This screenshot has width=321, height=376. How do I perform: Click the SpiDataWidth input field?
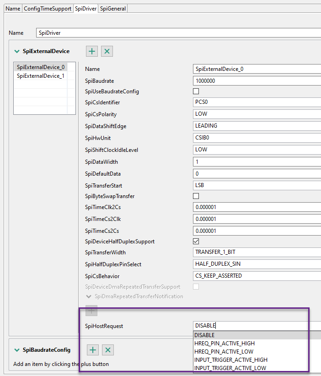pyautogui.click(x=256, y=162)
